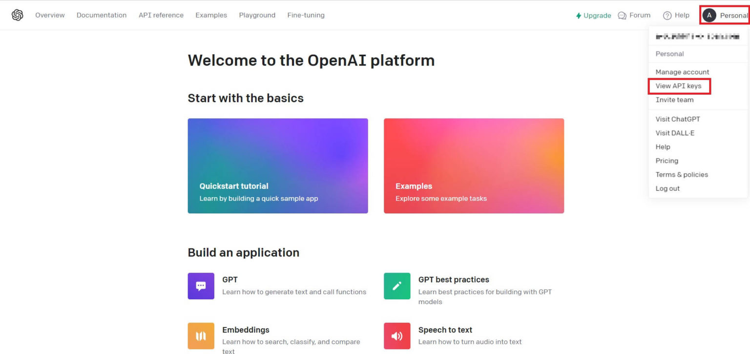Click the green pencil icon for GPT best practices
Viewport: 750px width, 354px height.
coord(396,286)
